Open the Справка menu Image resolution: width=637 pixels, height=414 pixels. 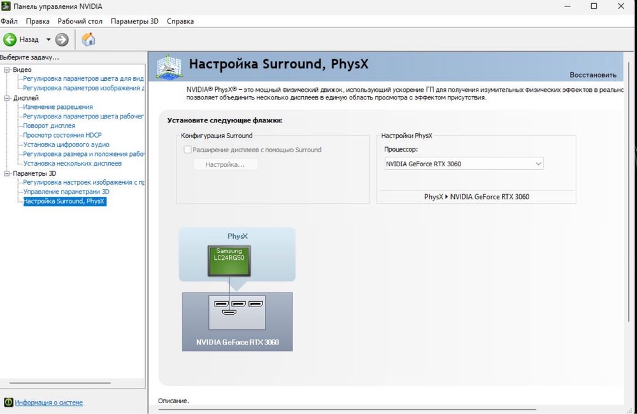click(180, 21)
